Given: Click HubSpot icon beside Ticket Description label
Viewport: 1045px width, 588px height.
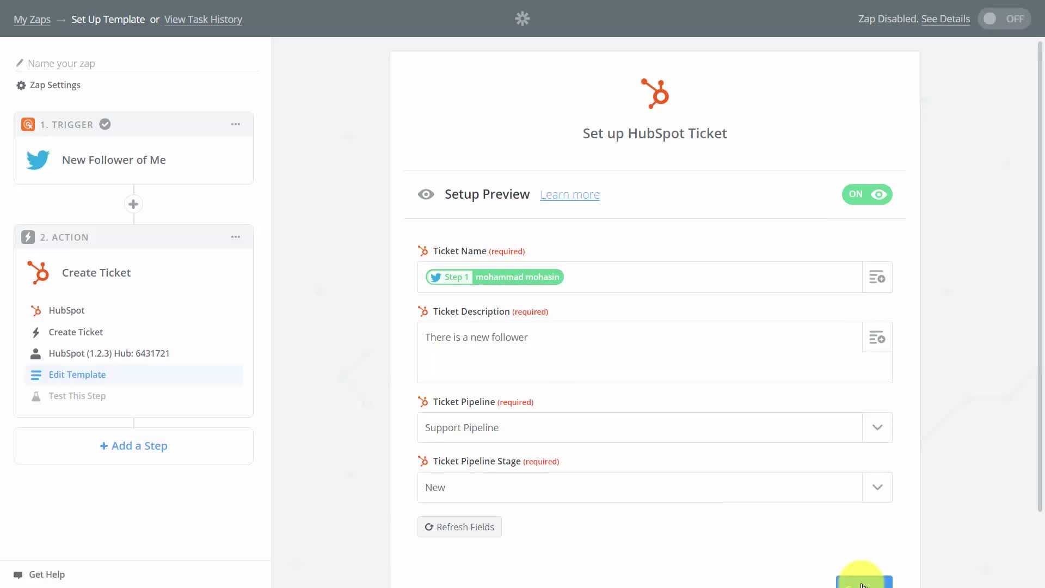Looking at the screenshot, I should [423, 311].
